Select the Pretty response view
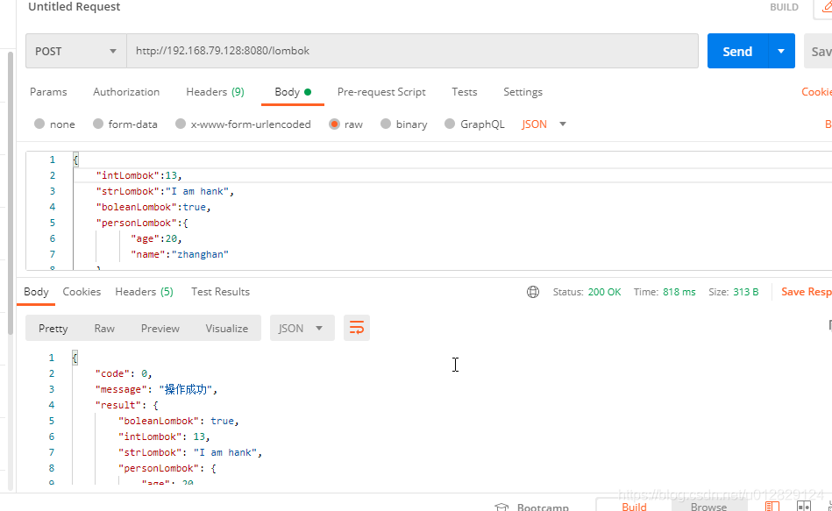 (53, 329)
